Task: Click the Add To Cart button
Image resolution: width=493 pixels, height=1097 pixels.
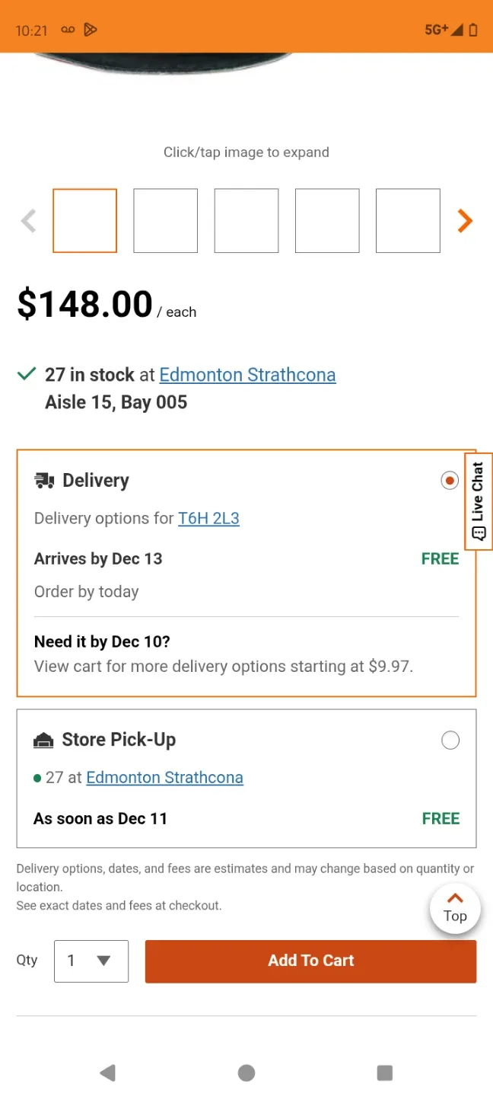Action: (x=310, y=961)
